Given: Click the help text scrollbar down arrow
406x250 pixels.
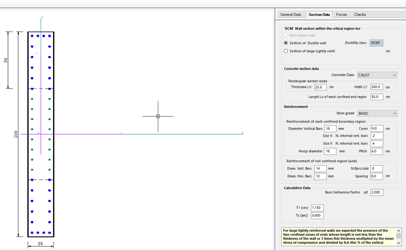Looking at the screenshot, I should tap(399, 243).
